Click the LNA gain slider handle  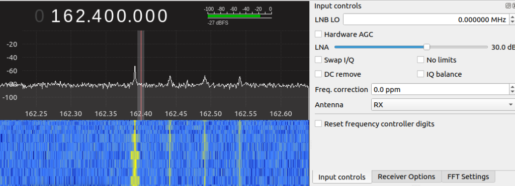click(426, 47)
